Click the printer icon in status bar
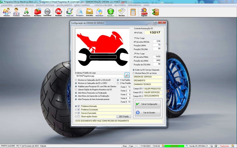The image size is (237, 148). [212, 146]
